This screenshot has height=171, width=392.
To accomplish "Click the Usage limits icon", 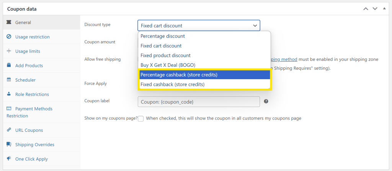I will [x=9, y=51].
